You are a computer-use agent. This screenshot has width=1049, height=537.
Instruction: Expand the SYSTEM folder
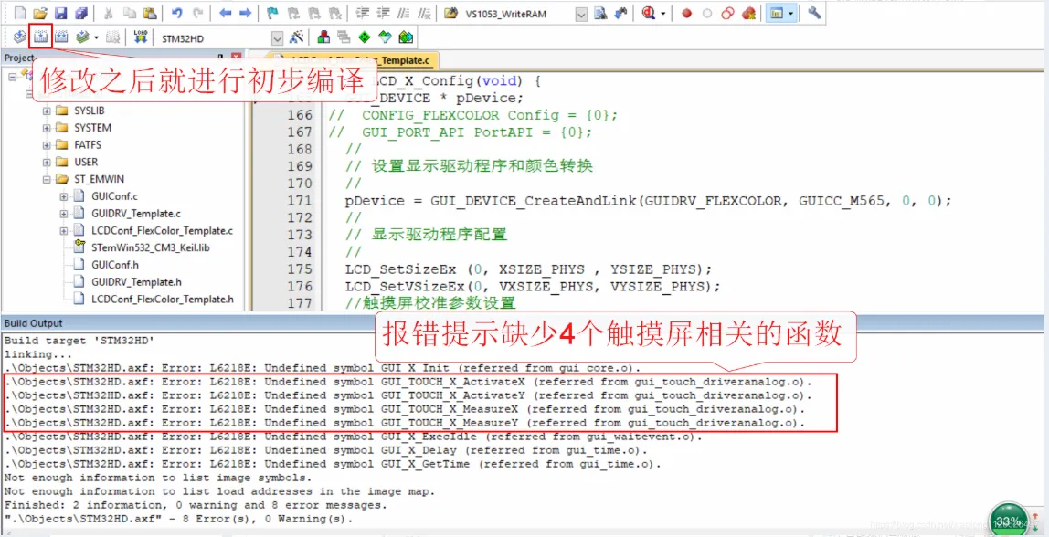(47, 128)
